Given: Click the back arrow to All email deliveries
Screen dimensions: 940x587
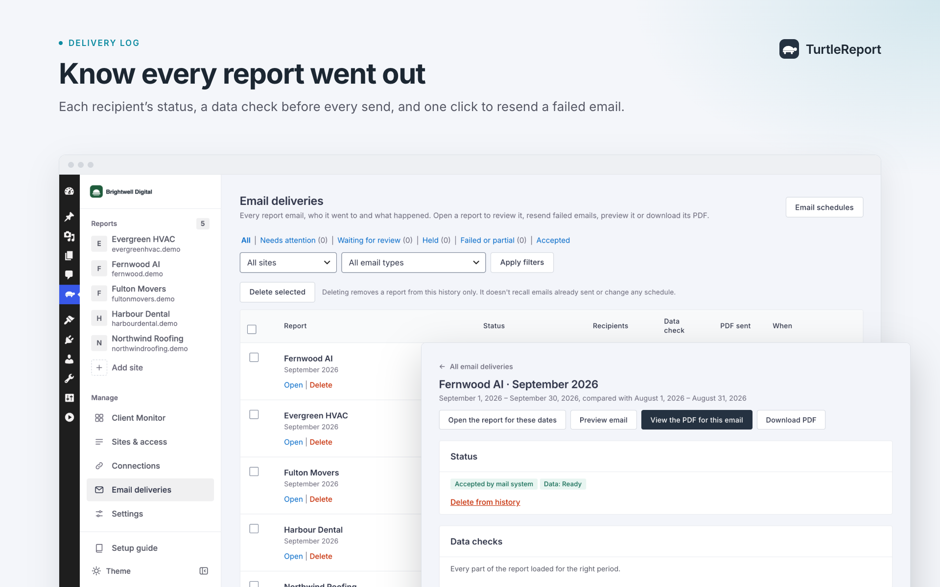Looking at the screenshot, I should click(x=442, y=366).
